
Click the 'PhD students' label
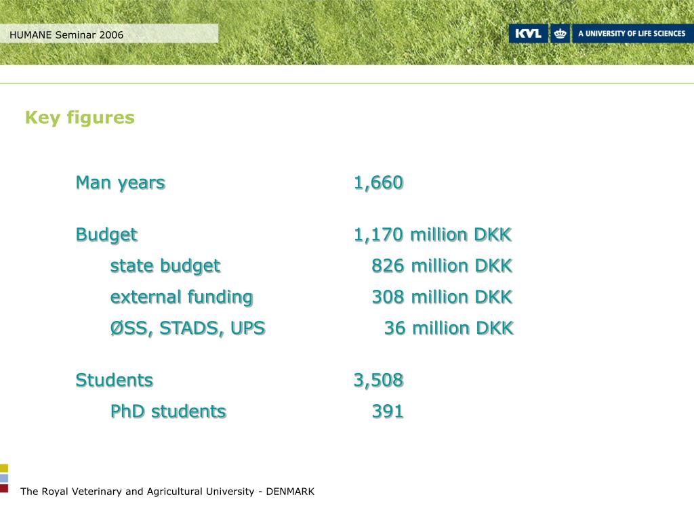click(x=168, y=412)
